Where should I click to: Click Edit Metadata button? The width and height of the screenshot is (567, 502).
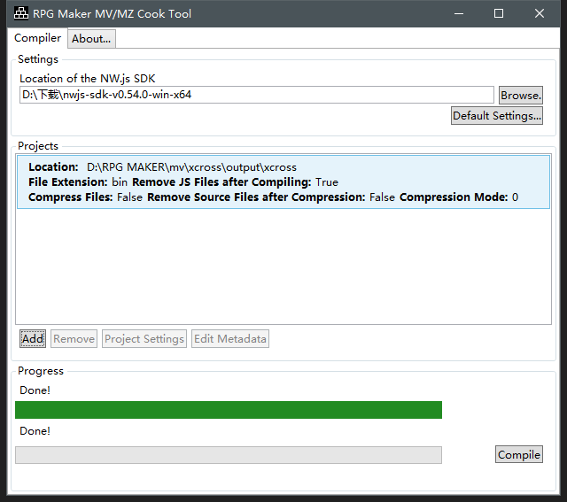(x=230, y=338)
